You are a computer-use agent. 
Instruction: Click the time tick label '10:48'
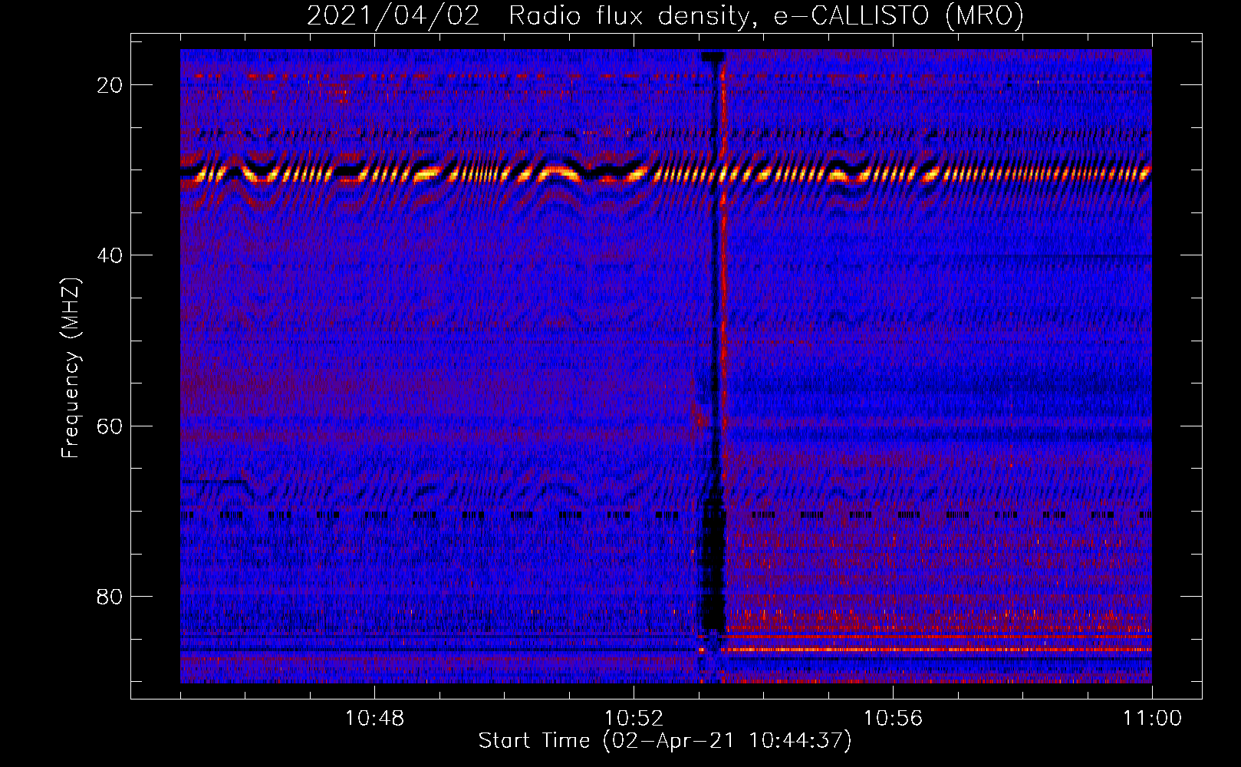pos(374,719)
